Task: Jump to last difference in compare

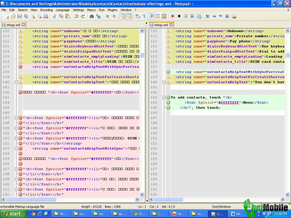Action: (227, 16)
